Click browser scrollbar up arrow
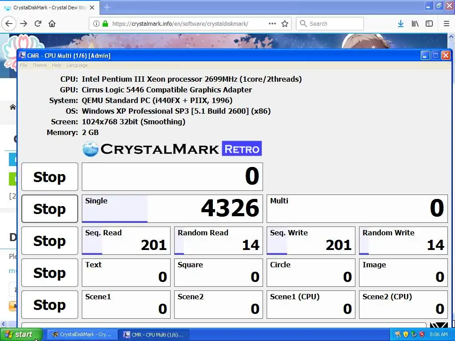This screenshot has height=341, width=455. [451, 37]
